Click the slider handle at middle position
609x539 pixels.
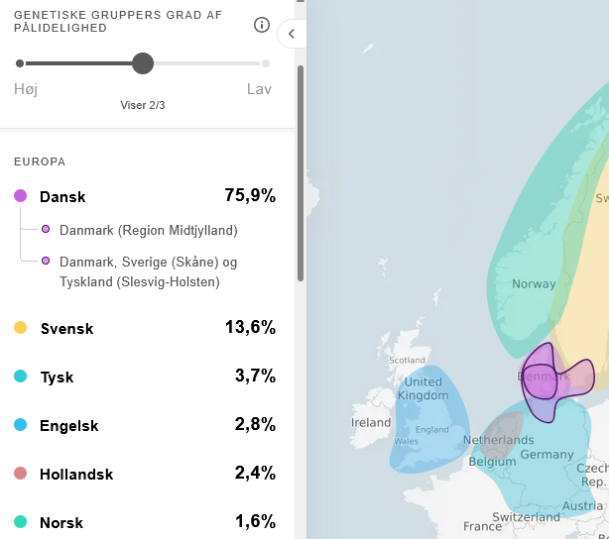pyautogui.click(x=143, y=63)
